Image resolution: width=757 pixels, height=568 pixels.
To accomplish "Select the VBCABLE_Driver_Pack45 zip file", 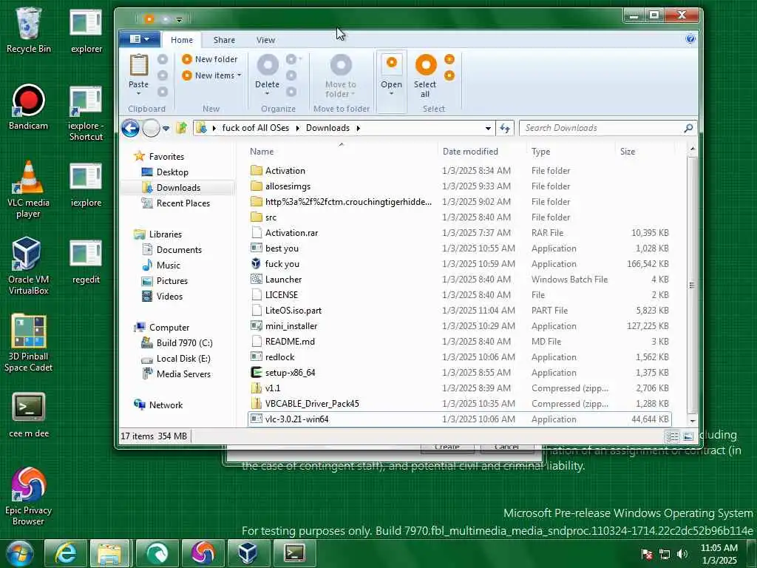I will pos(312,404).
